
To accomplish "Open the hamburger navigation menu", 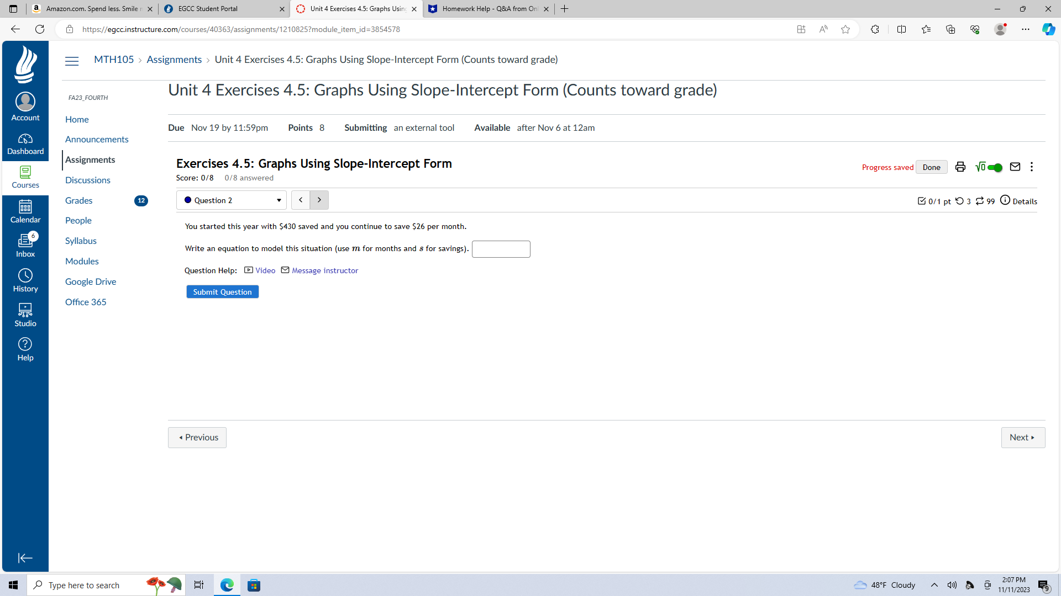I will [x=71, y=61].
